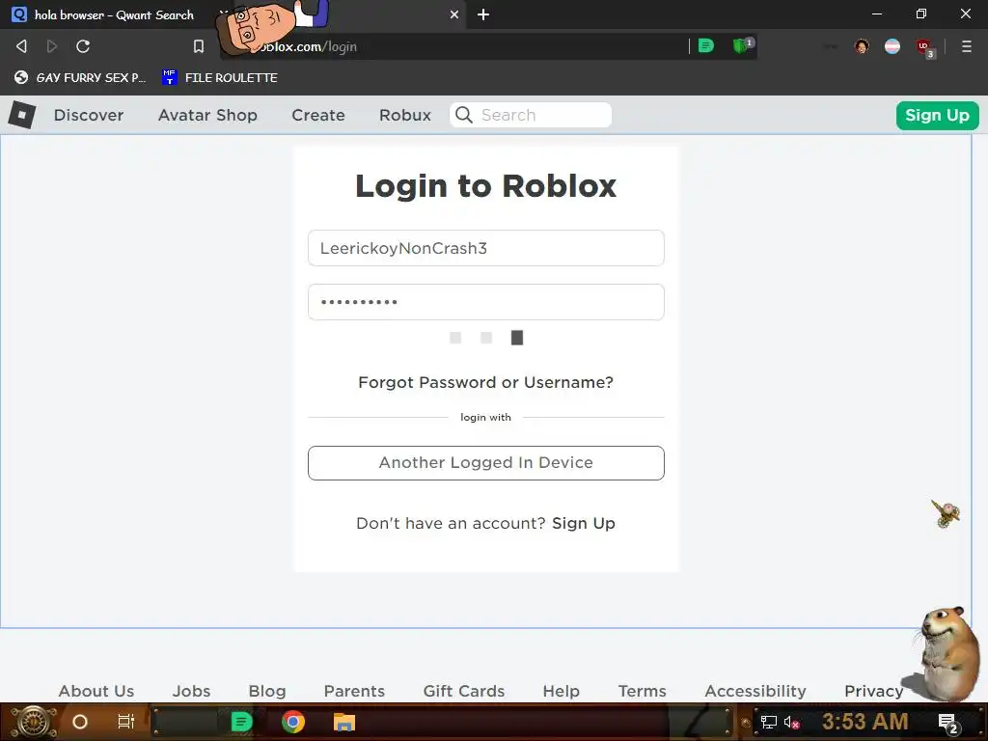Click the Cortana circle on the taskbar
This screenshot has width=988, height=741.
click(x=80, y=722)
